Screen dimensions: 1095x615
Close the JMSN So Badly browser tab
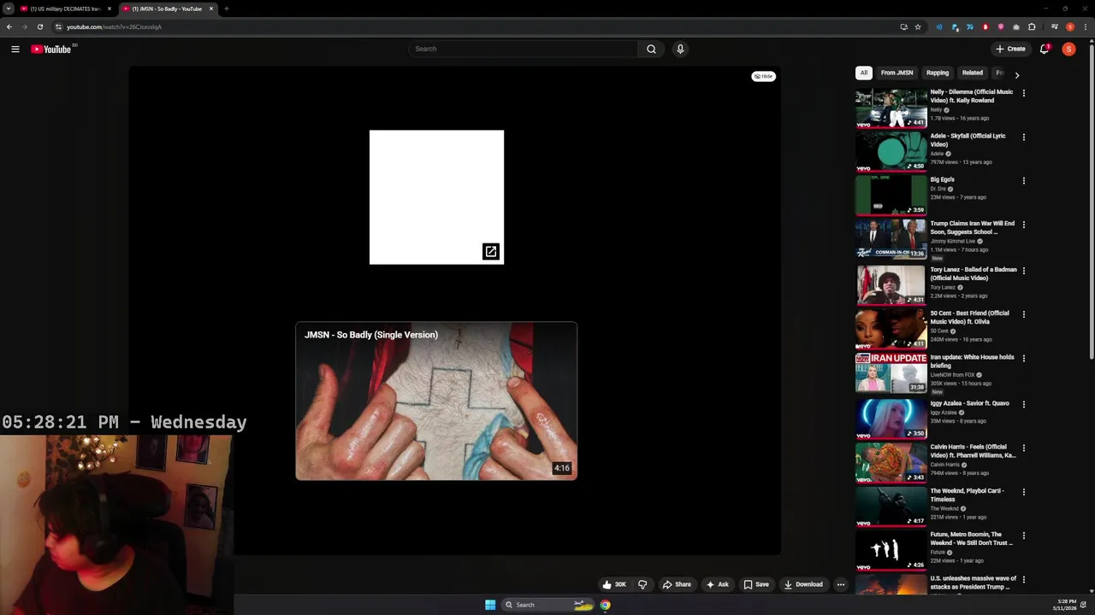(211, 9)
